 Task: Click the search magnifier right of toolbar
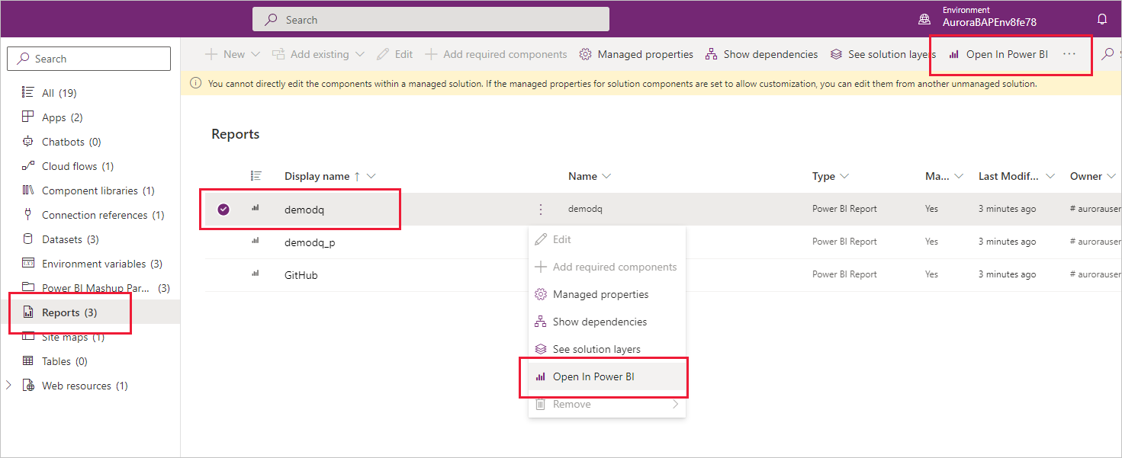pos(1108,54)
